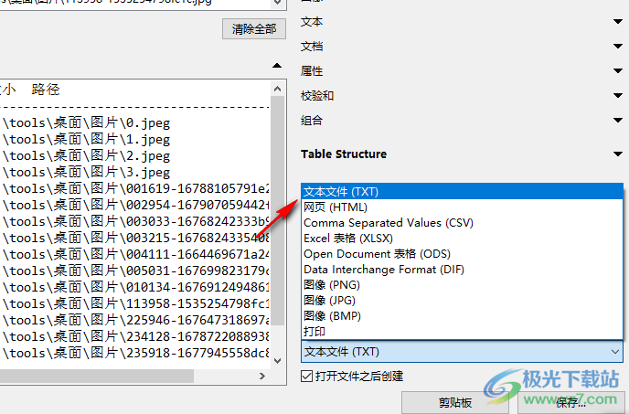Expand the 校验和 section

point(618,95)
